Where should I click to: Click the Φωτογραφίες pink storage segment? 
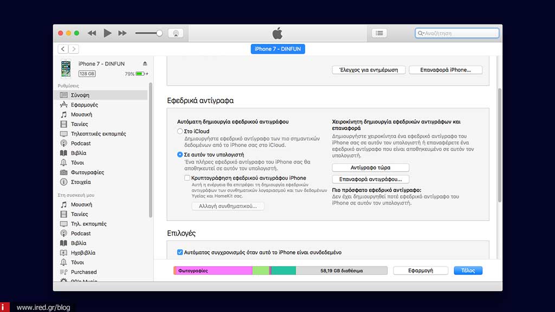coord(214,271)
